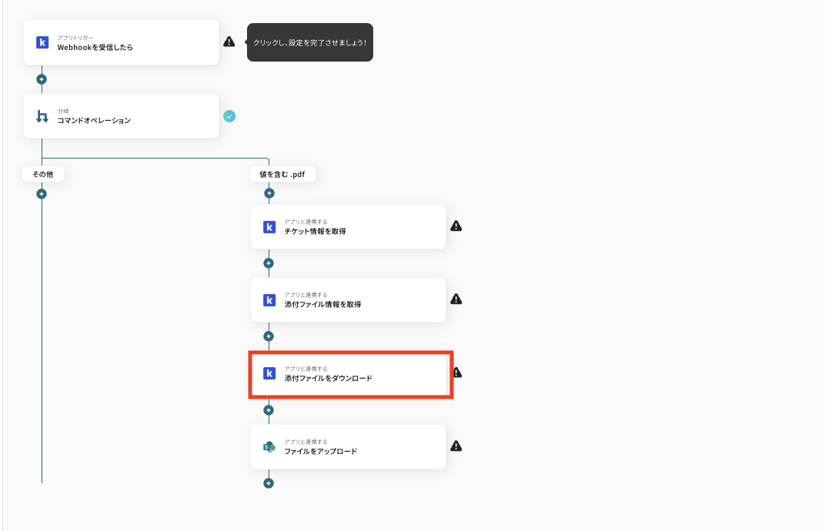Click the app icon on チケット情報を取得

pyautogui.click(x=269, y=227)
